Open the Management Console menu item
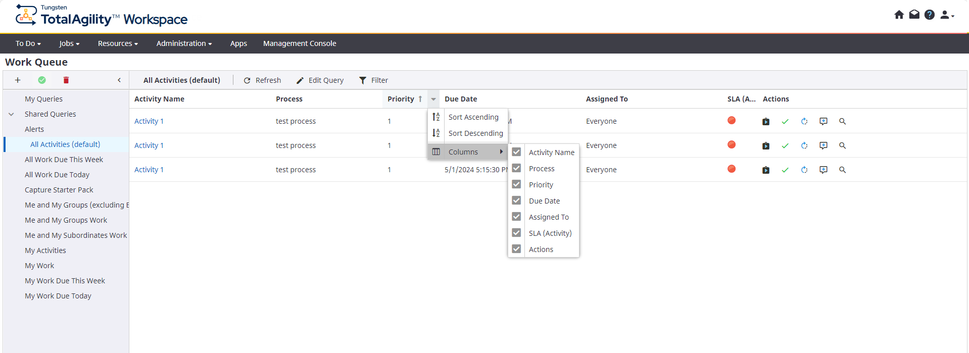Viewport: 969px width, 353px height. 300,43
